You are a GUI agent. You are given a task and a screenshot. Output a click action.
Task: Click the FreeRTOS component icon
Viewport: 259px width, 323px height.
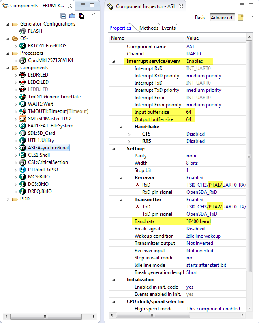point(23,46)
